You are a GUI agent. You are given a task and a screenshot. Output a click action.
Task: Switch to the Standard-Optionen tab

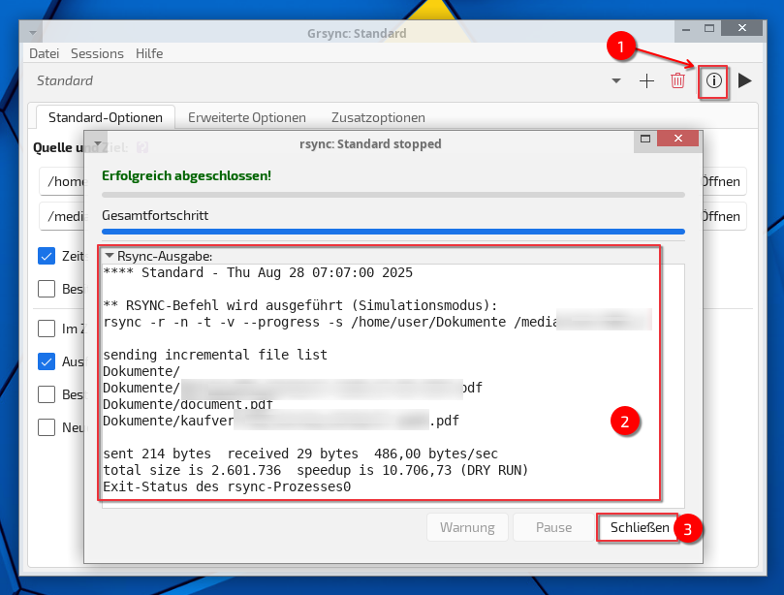point(106,117)
